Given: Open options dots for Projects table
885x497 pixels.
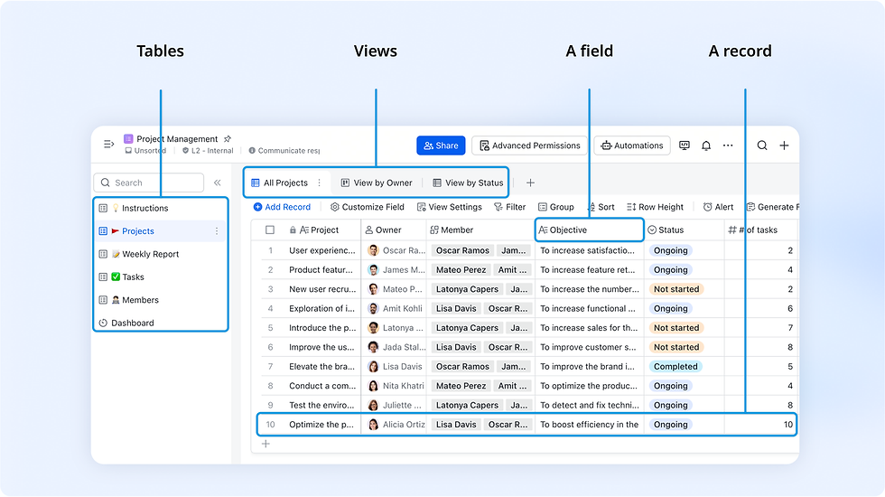Looking at the screenshot, I should (x=216, y=231).
